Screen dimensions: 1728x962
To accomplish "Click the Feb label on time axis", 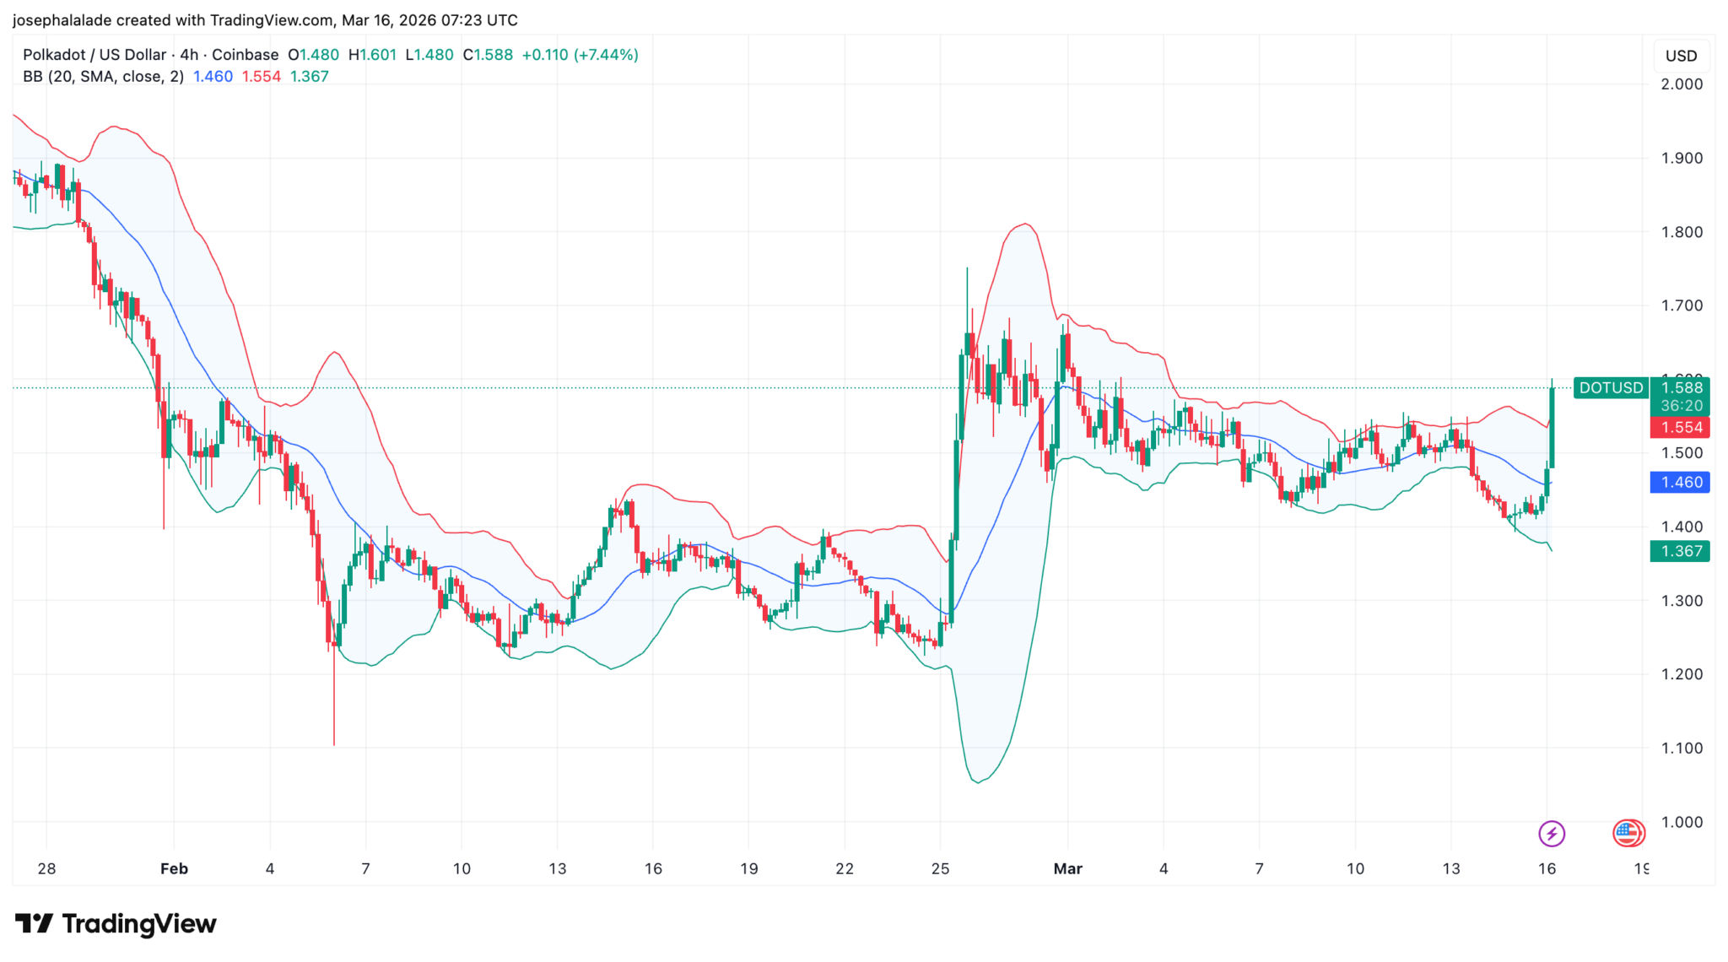I will tap(174, 868).
